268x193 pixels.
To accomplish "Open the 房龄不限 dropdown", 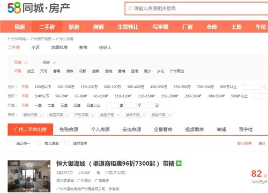I will pos(161,115).
